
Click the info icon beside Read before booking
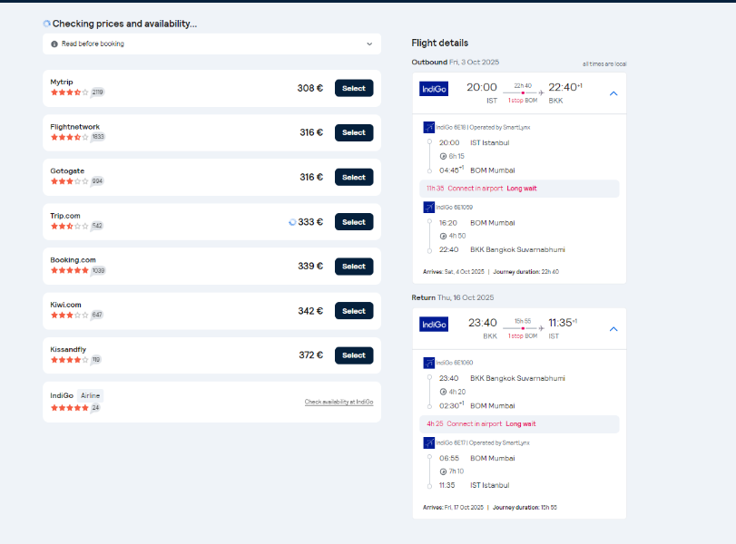pyautogui.click(x=54, y=44)
